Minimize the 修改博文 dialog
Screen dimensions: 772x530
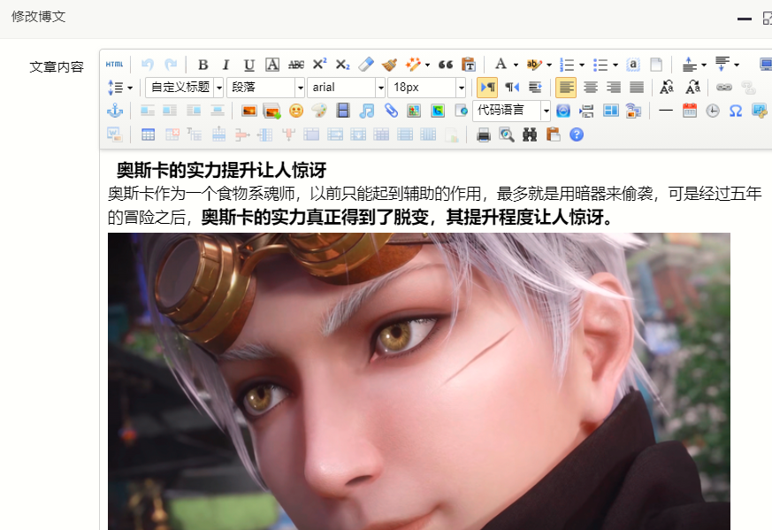(745, 19)
